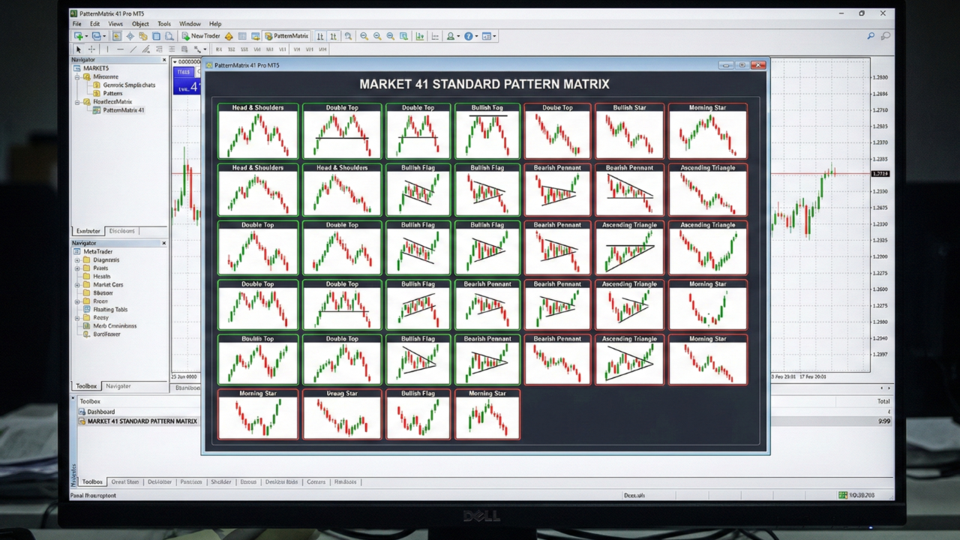Open the 'Doube Top' pattern thumbnail
The width and height of the screenshot is (960, 540).
(x=557, y=131)
